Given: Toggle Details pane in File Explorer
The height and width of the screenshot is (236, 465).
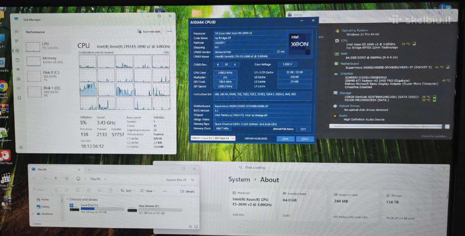Looking at the screenshot, I should point(188,191).
